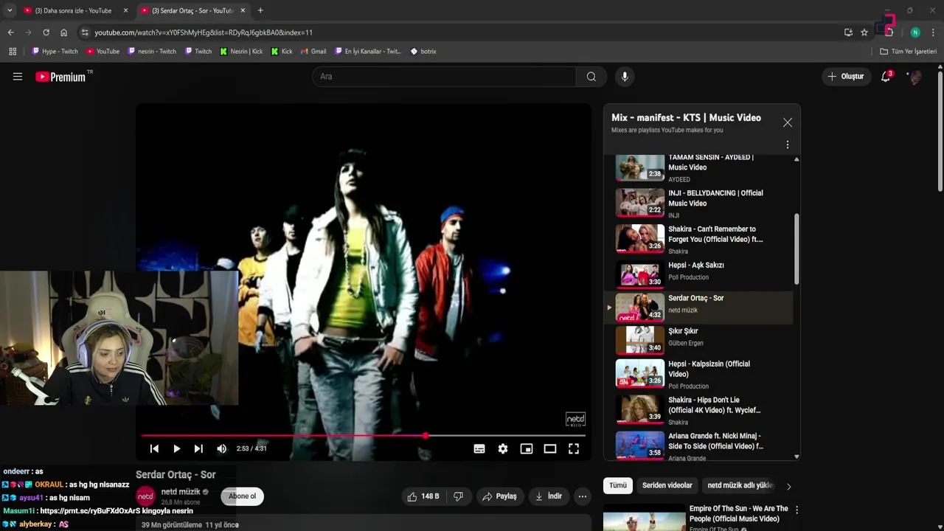
Task: Go to browser home page
Action: pyautogui.click(x=63, y=32)
